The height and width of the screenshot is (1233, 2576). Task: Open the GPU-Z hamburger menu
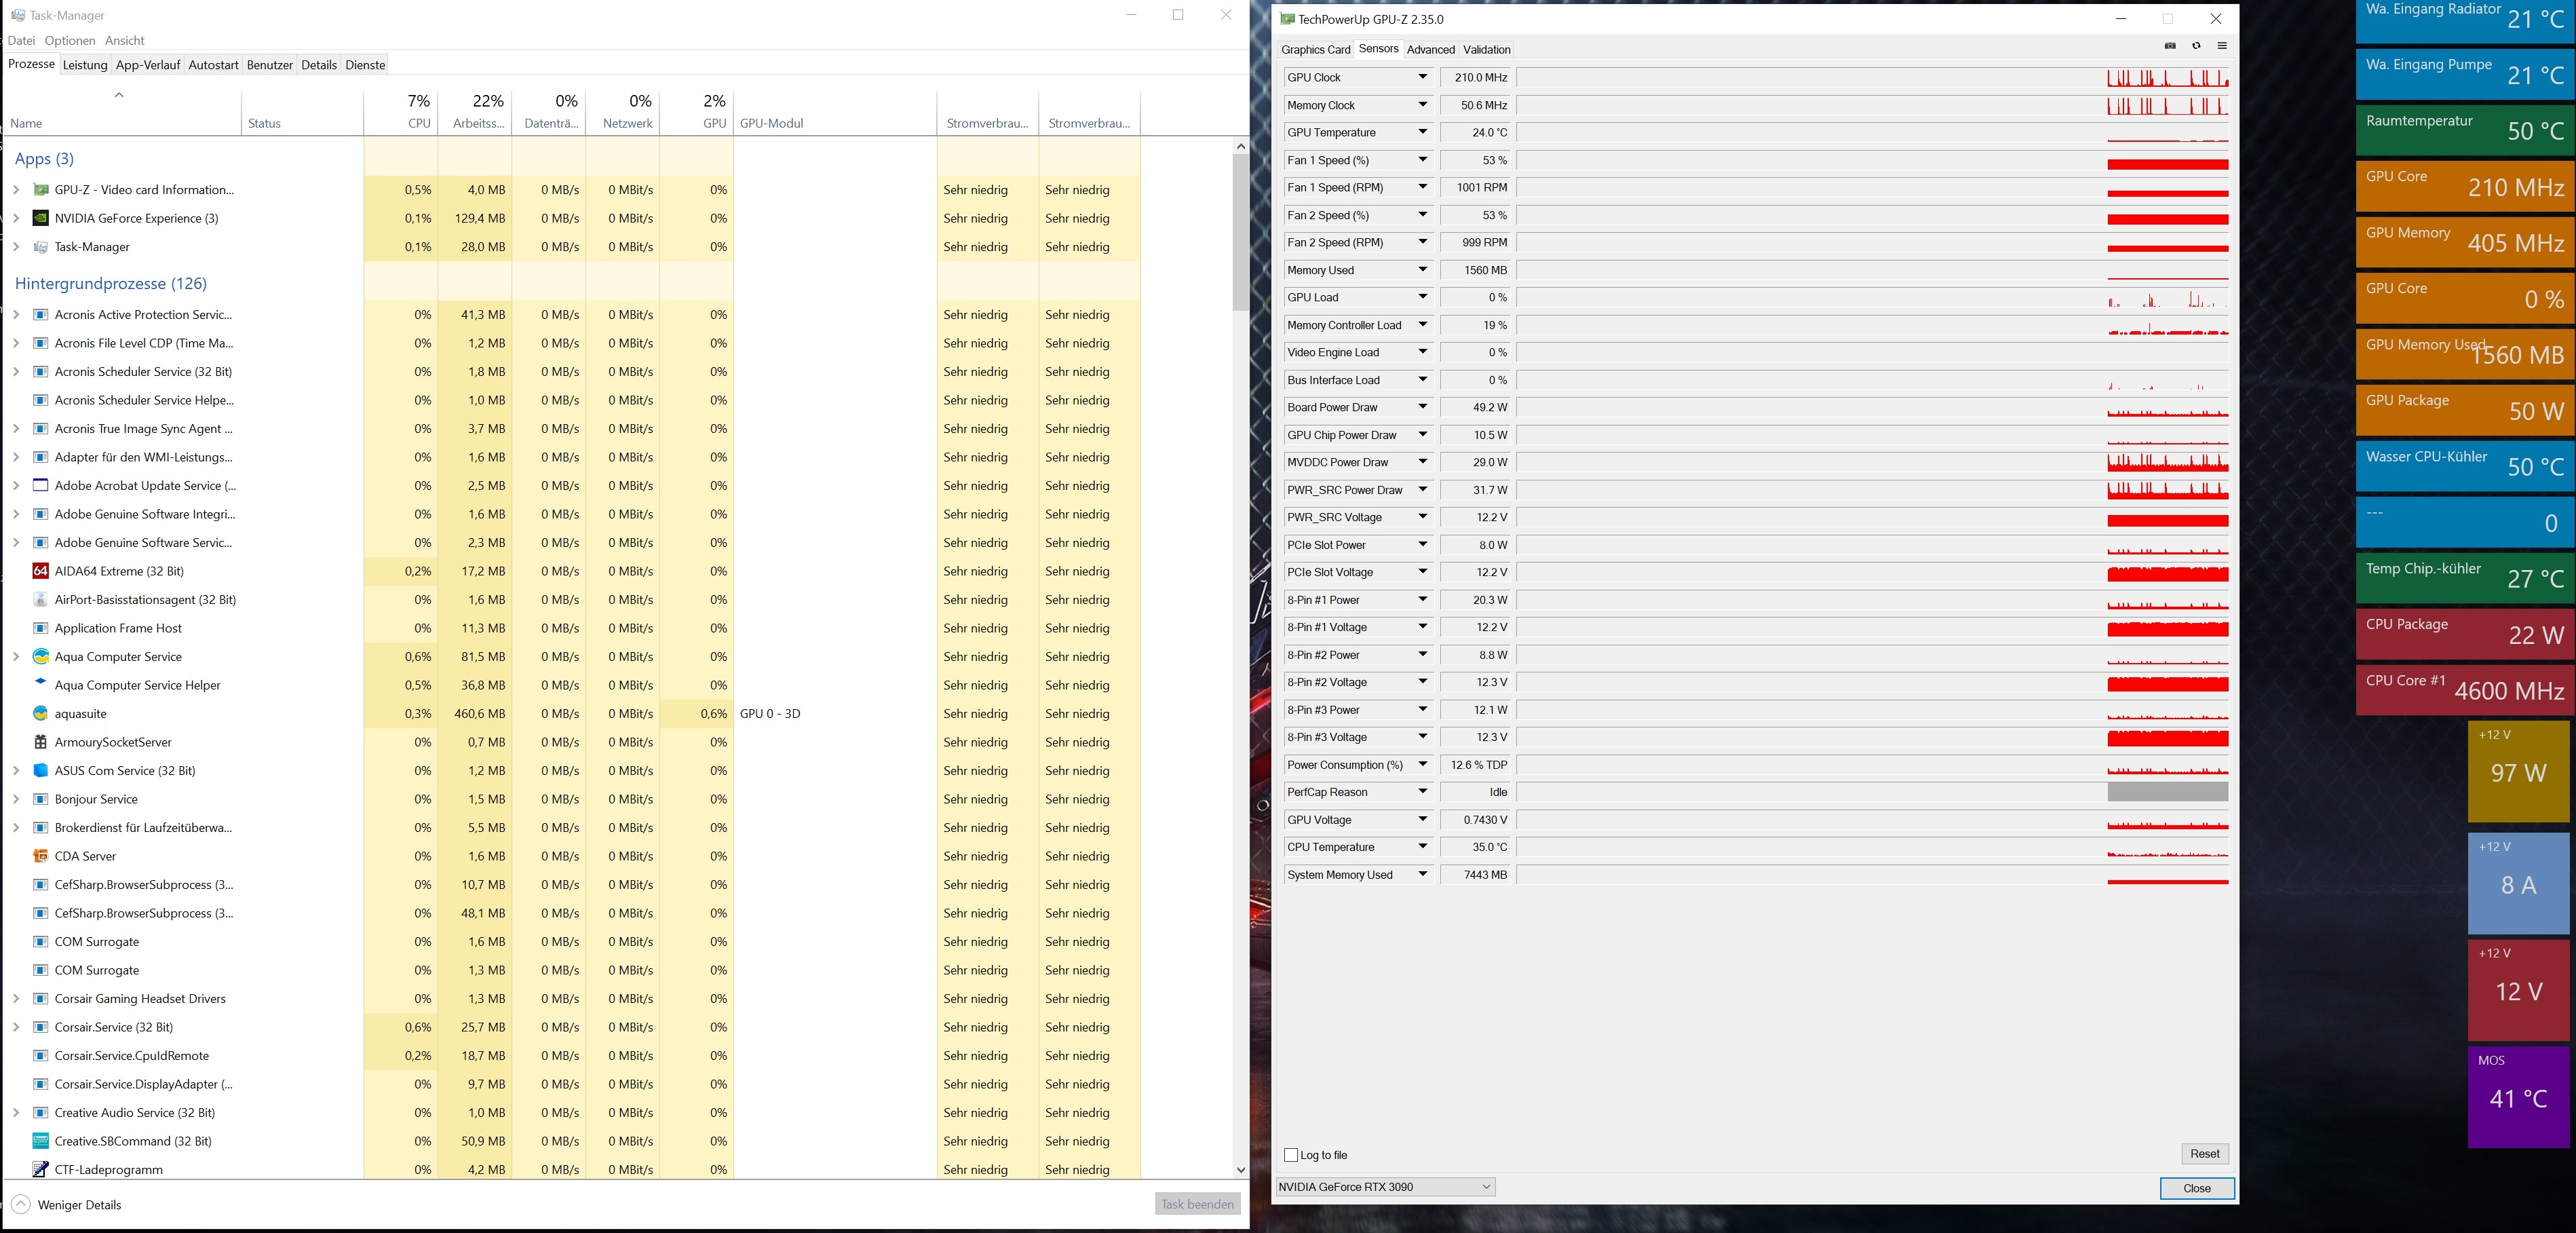pos(2222,46)
